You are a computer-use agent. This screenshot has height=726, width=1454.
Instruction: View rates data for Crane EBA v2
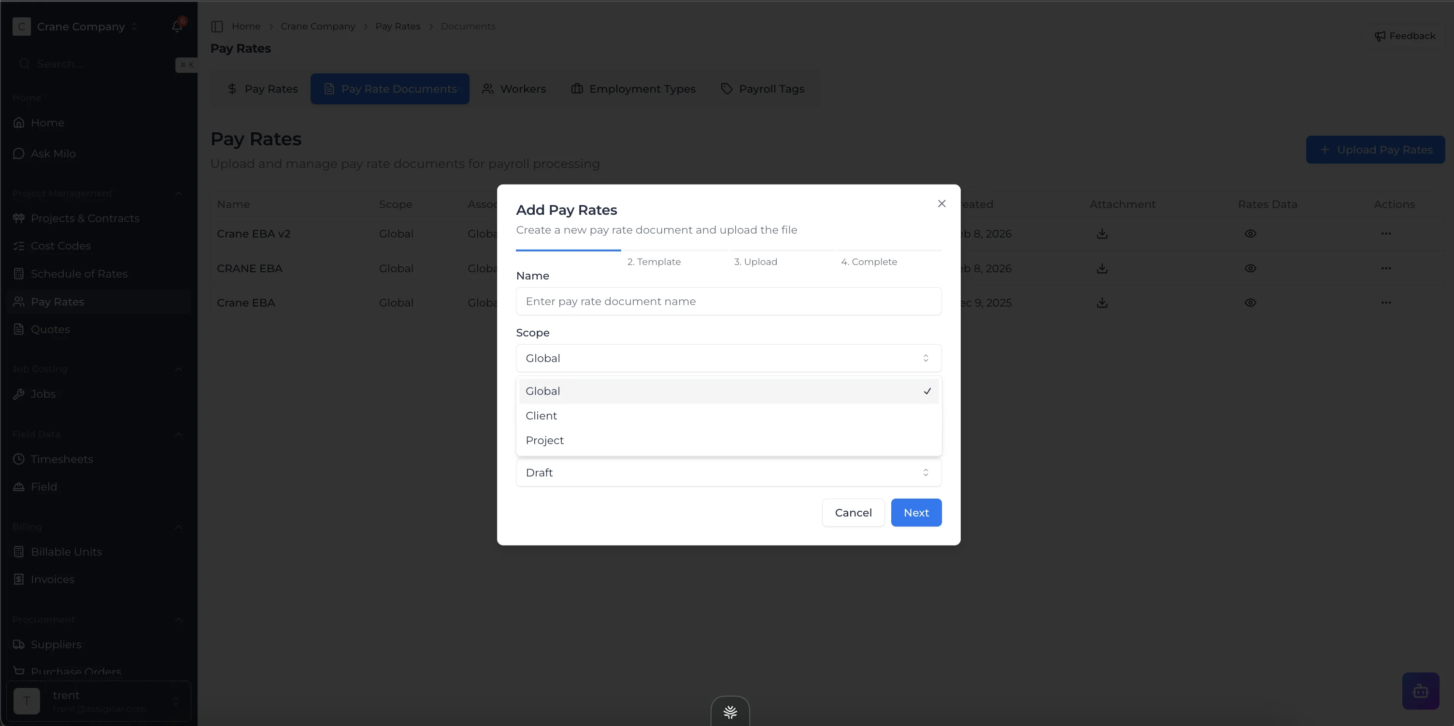click(1250, 234)
